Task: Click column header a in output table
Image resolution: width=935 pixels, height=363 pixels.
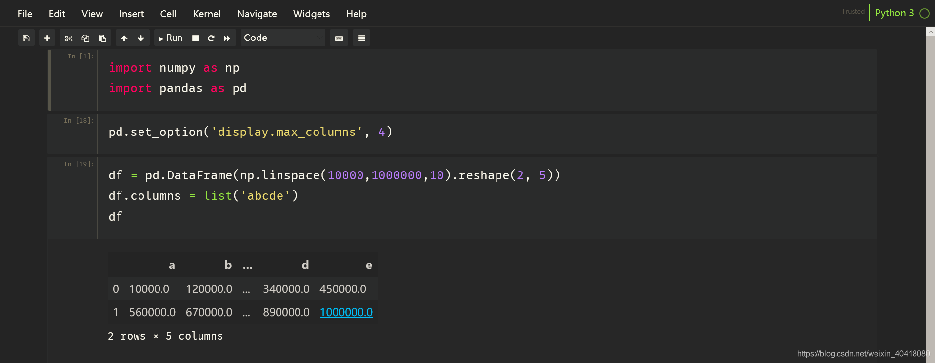Action: (172, 265)
